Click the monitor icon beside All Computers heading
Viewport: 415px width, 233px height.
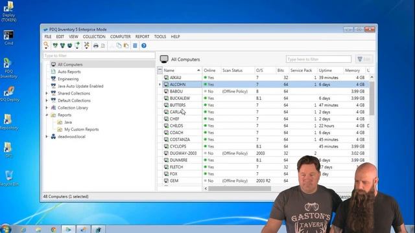click(164, 59)
